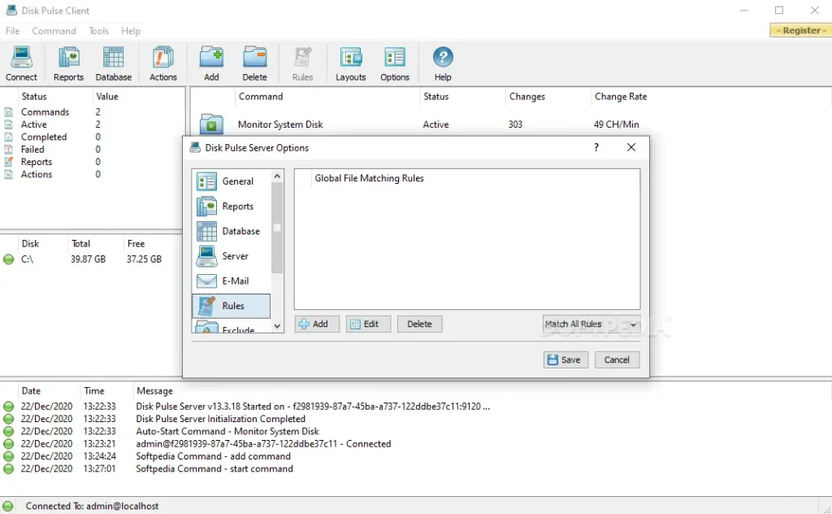This screenshot has width=832, height=514.
Task: Select Rules in the options sidebar
Action: coord(232,306)
